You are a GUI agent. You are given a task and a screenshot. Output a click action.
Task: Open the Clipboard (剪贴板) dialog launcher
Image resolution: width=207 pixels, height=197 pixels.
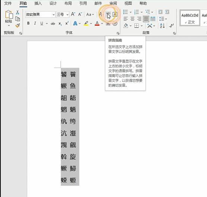tap(21, 33)
